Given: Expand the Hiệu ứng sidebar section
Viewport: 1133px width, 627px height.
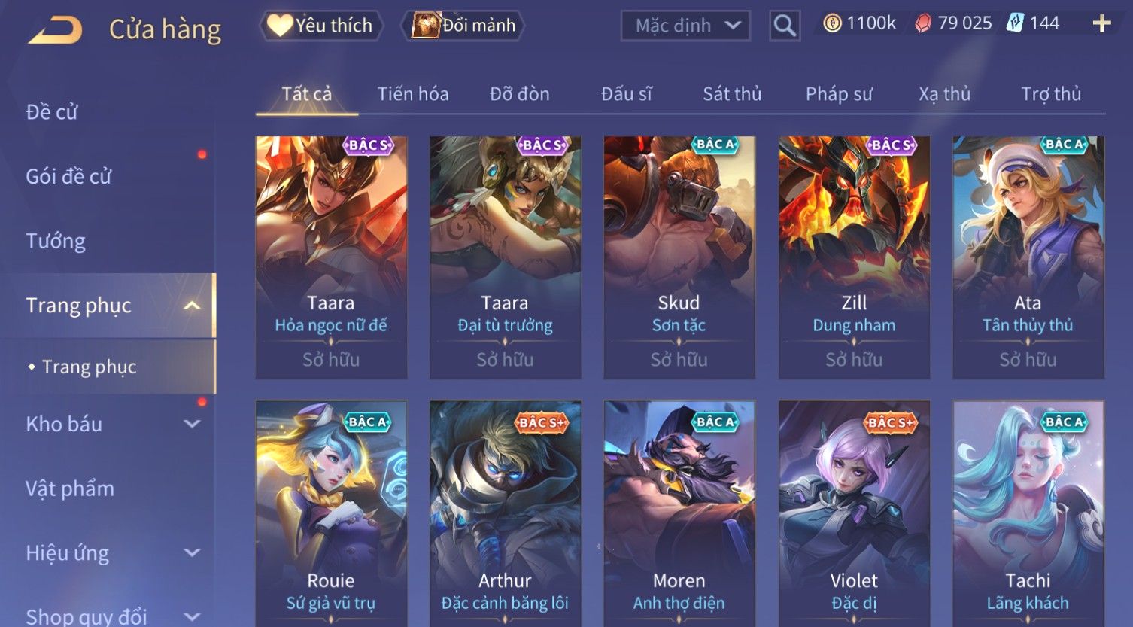Looking at the screenshot, I should [x=192, y=553].
